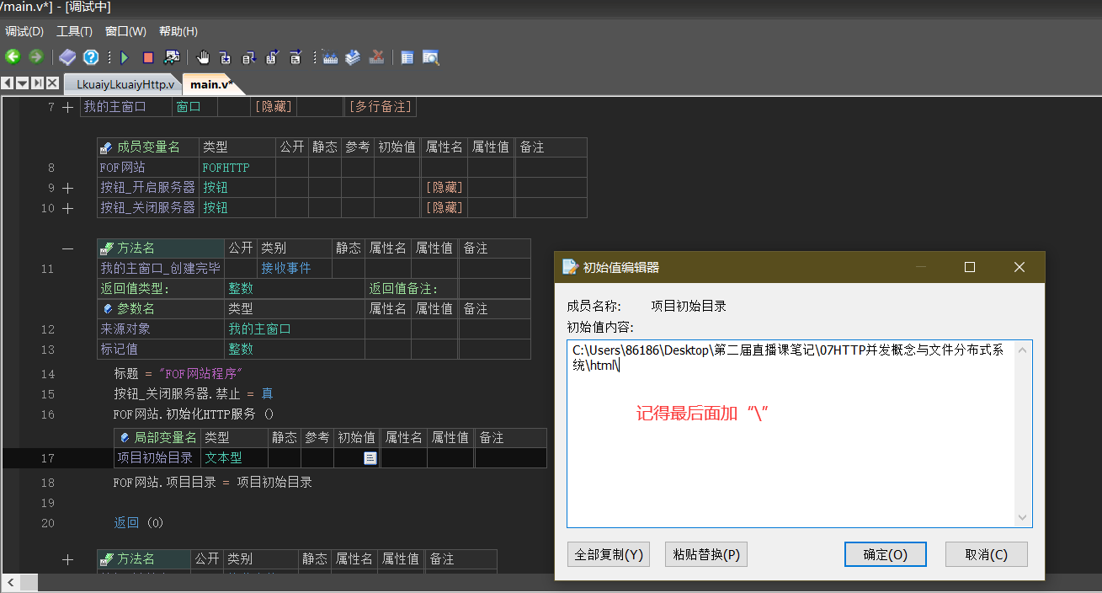Click the magnifier search window icon
This screenshot has height=593, width=1102.
(431, 57)
